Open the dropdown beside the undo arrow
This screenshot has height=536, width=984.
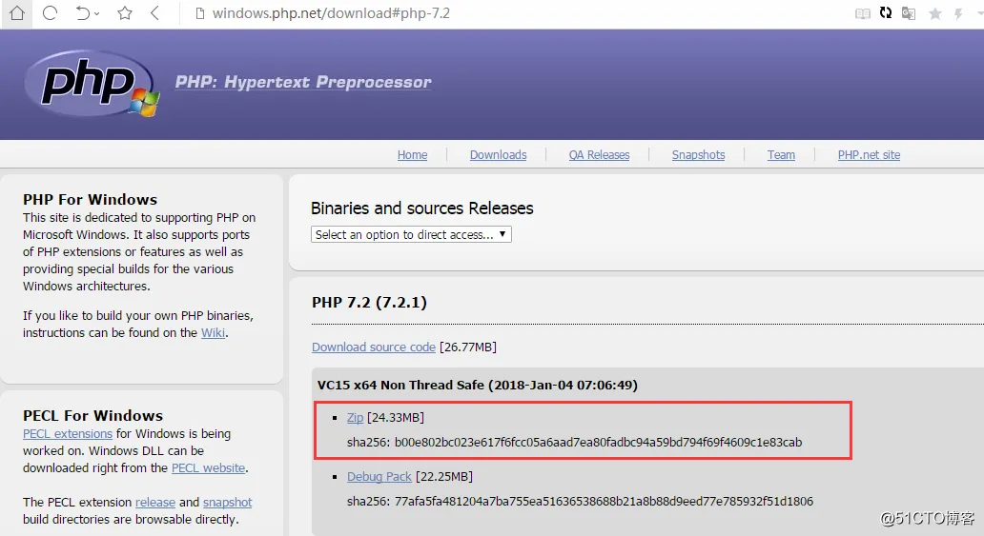pos(96,13)
